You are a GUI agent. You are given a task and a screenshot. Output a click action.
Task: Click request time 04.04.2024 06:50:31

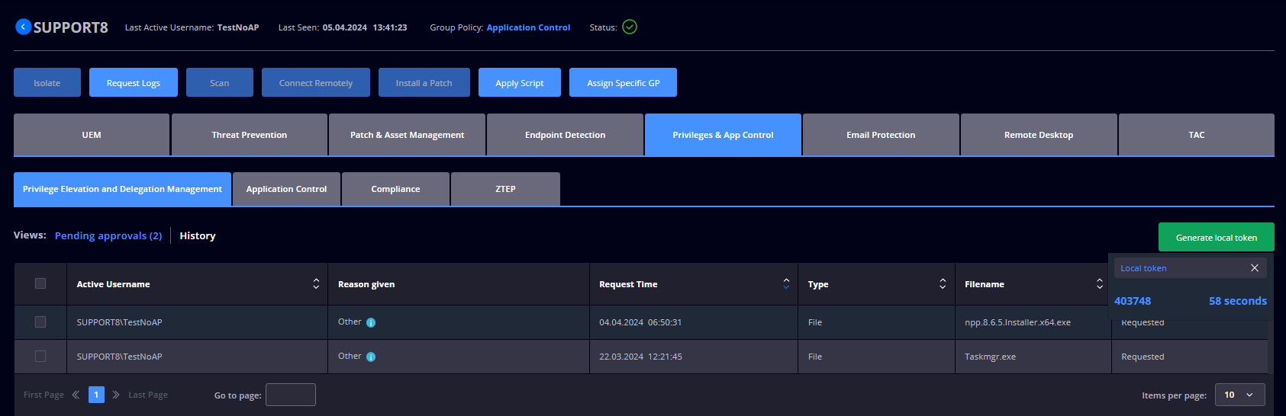point(640,322)
